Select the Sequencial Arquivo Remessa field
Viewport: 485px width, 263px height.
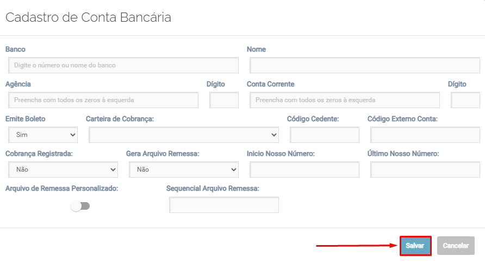pos(224,205)
